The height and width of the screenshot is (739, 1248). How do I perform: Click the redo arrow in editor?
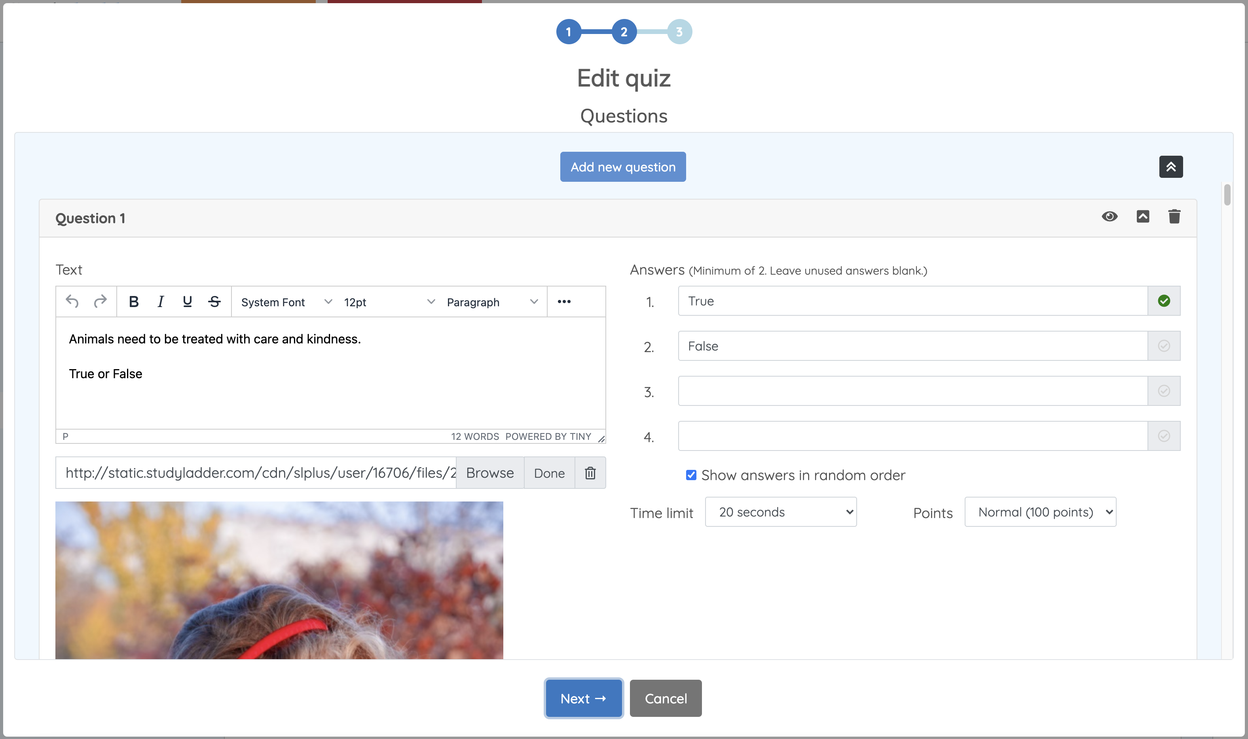[x=100, y=302]
